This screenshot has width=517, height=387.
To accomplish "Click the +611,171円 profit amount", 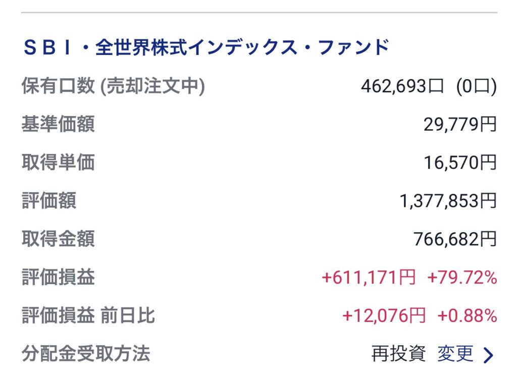I will coord(369,278).
